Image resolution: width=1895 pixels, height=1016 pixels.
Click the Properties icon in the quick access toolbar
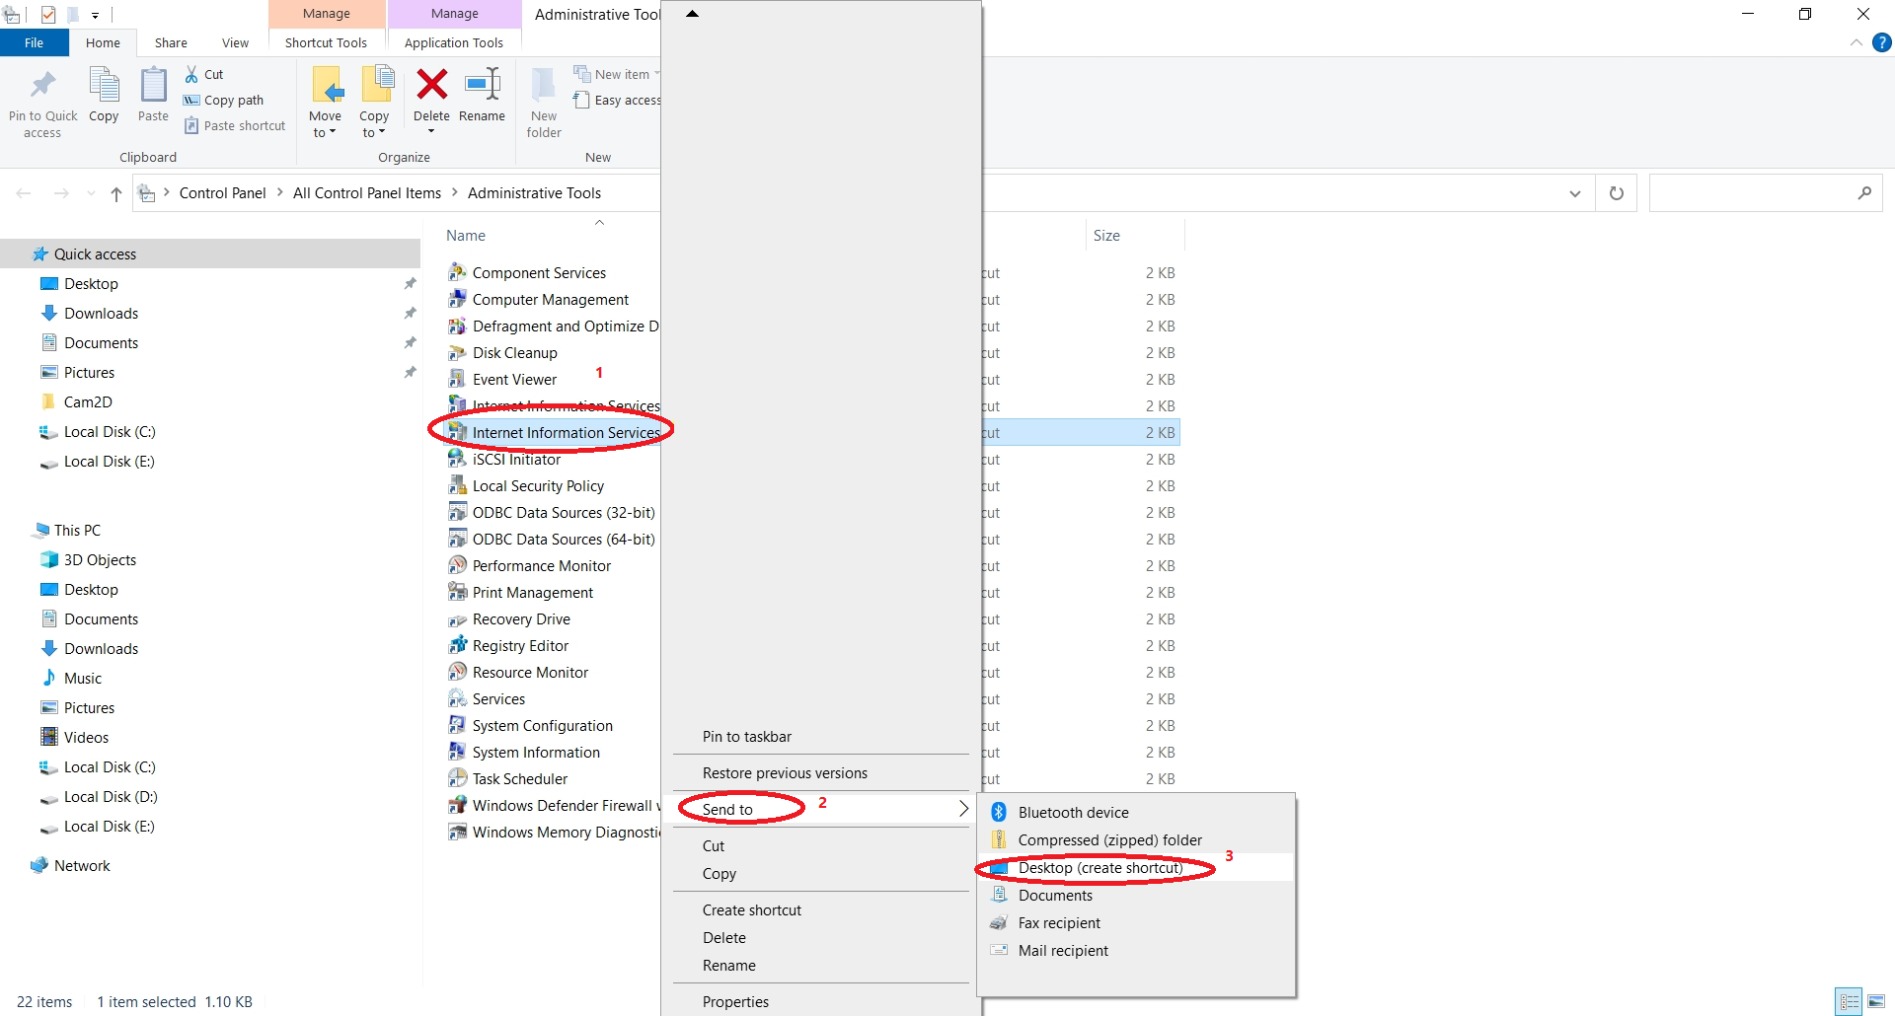pyautogui.click(x=47, y=15)
